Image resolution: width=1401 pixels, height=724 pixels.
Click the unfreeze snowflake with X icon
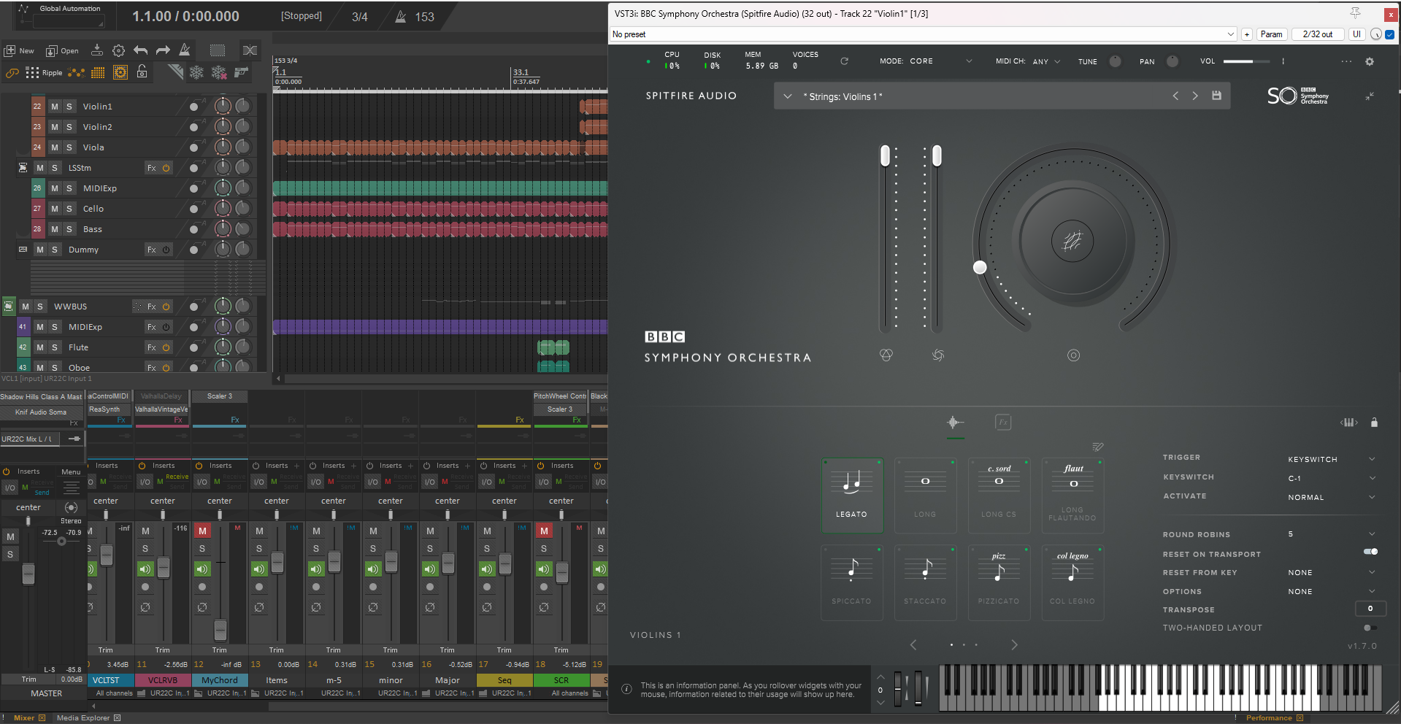click(218, 72)
